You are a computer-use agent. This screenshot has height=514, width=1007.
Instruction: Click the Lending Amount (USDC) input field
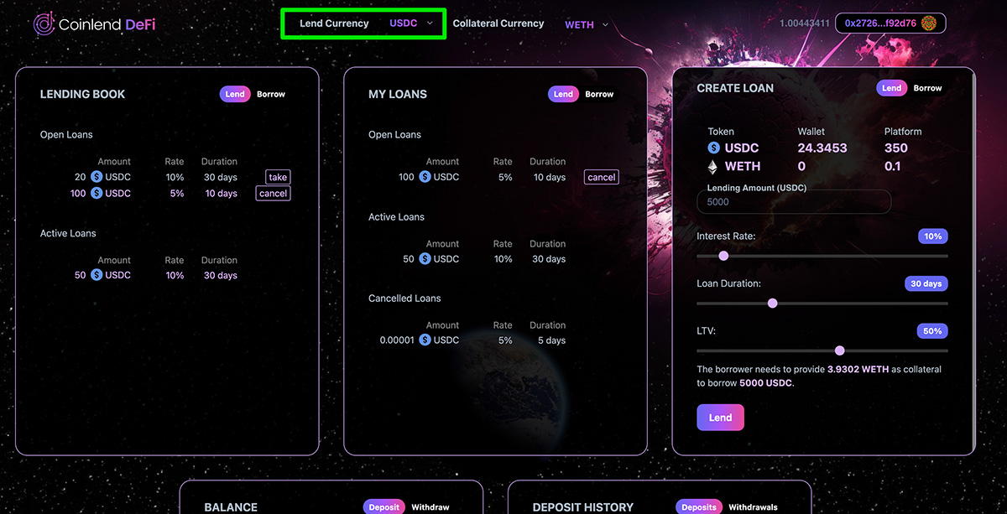pos(794,201)
